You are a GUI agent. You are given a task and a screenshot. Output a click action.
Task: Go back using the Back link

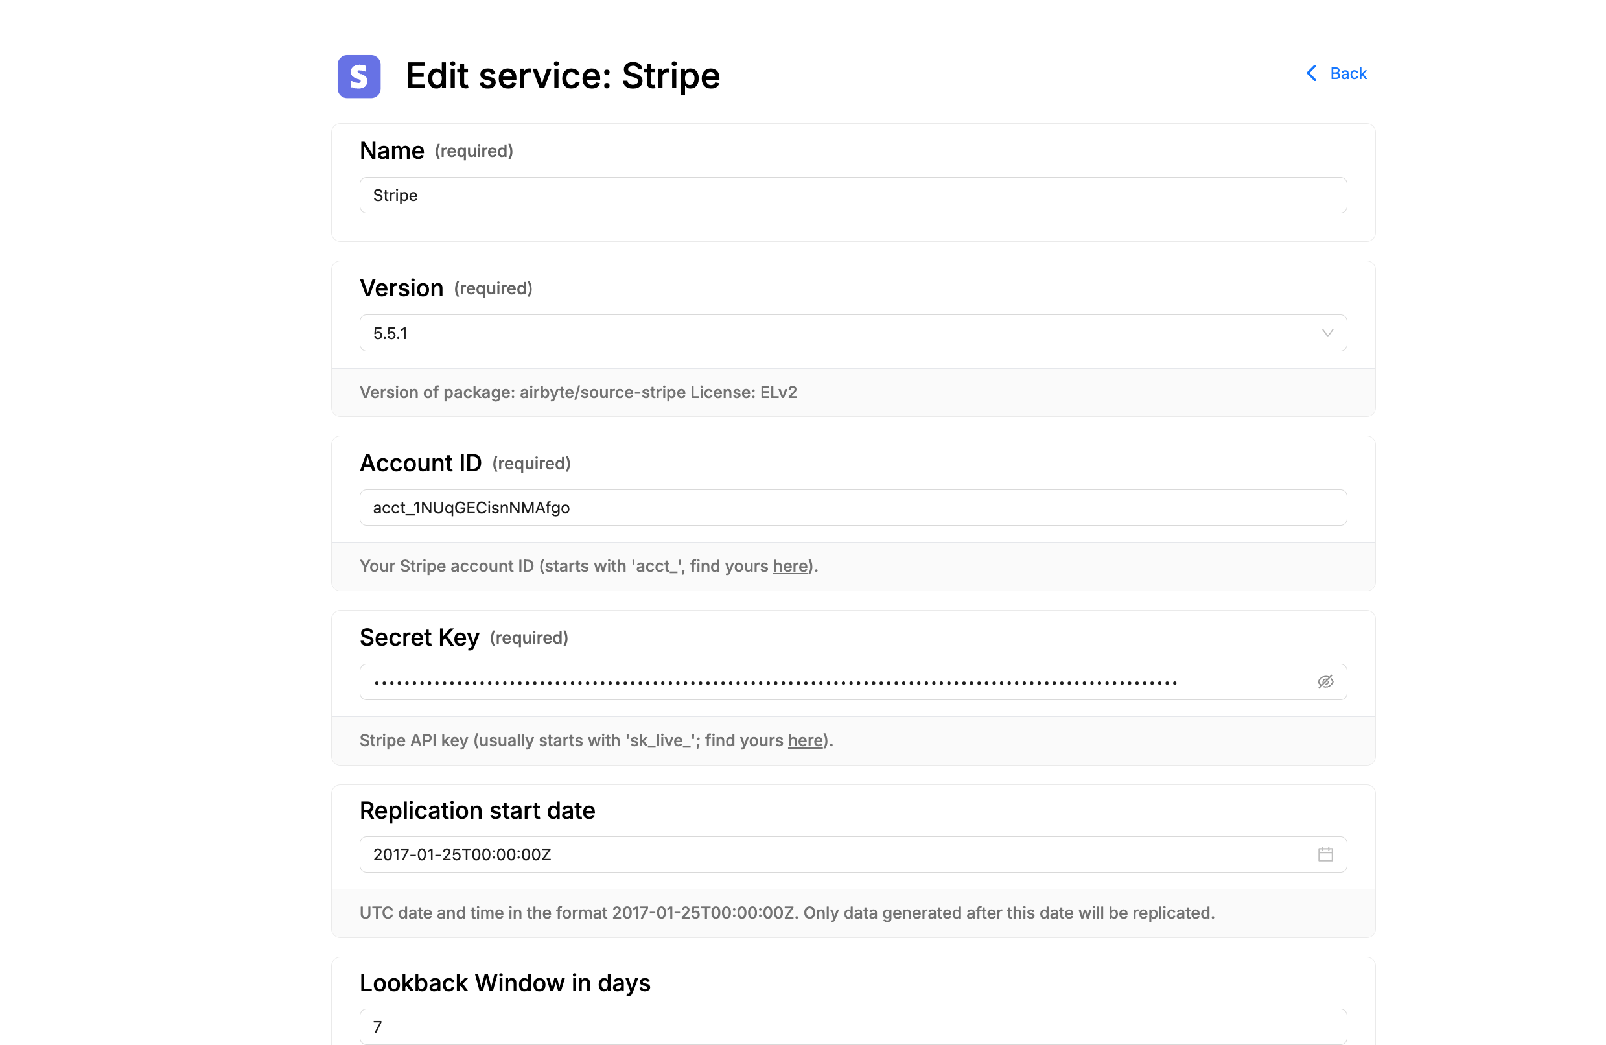click(1336, 73)
